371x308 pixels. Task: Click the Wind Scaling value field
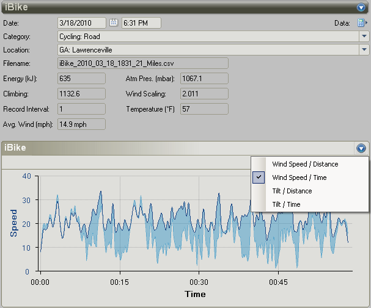[204, 94]
